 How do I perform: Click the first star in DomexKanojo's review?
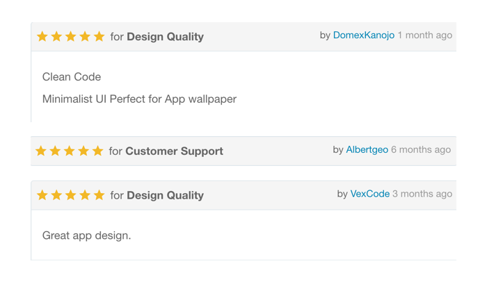[x=42, y=36]
